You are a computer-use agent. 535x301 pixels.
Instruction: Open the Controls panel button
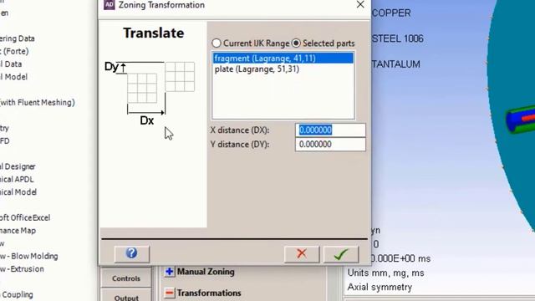pos(126,278)
